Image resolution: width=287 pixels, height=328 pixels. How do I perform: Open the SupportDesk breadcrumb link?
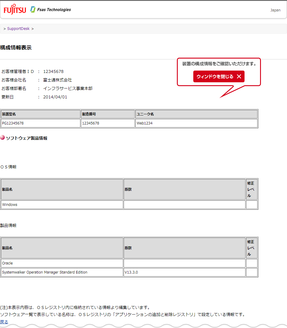coord(18,29)
